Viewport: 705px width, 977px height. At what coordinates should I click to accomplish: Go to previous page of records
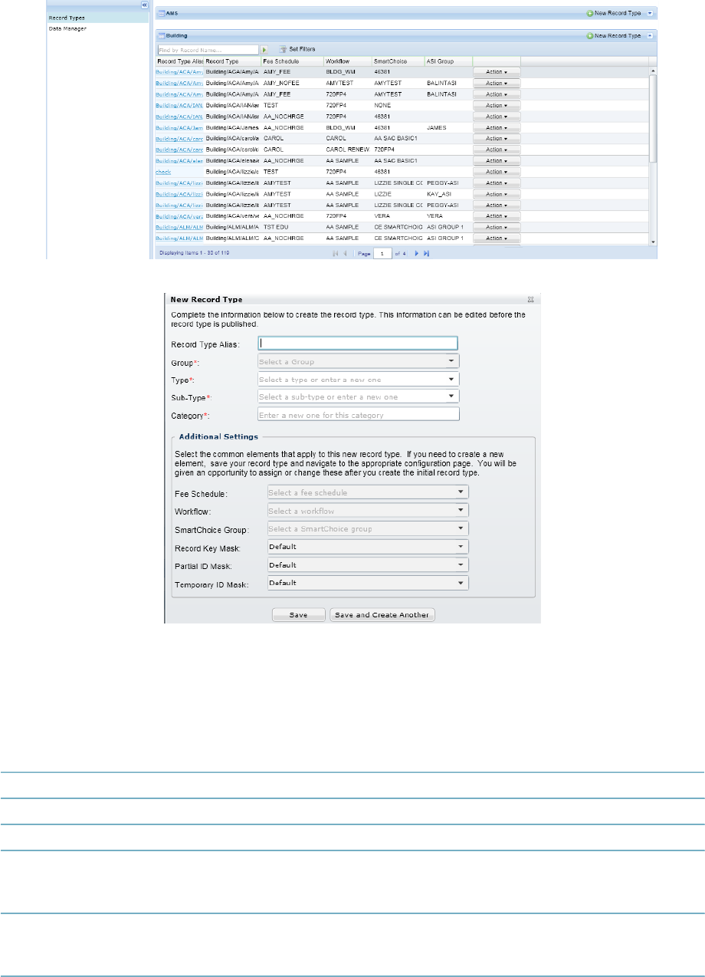[x=345, y=253]
